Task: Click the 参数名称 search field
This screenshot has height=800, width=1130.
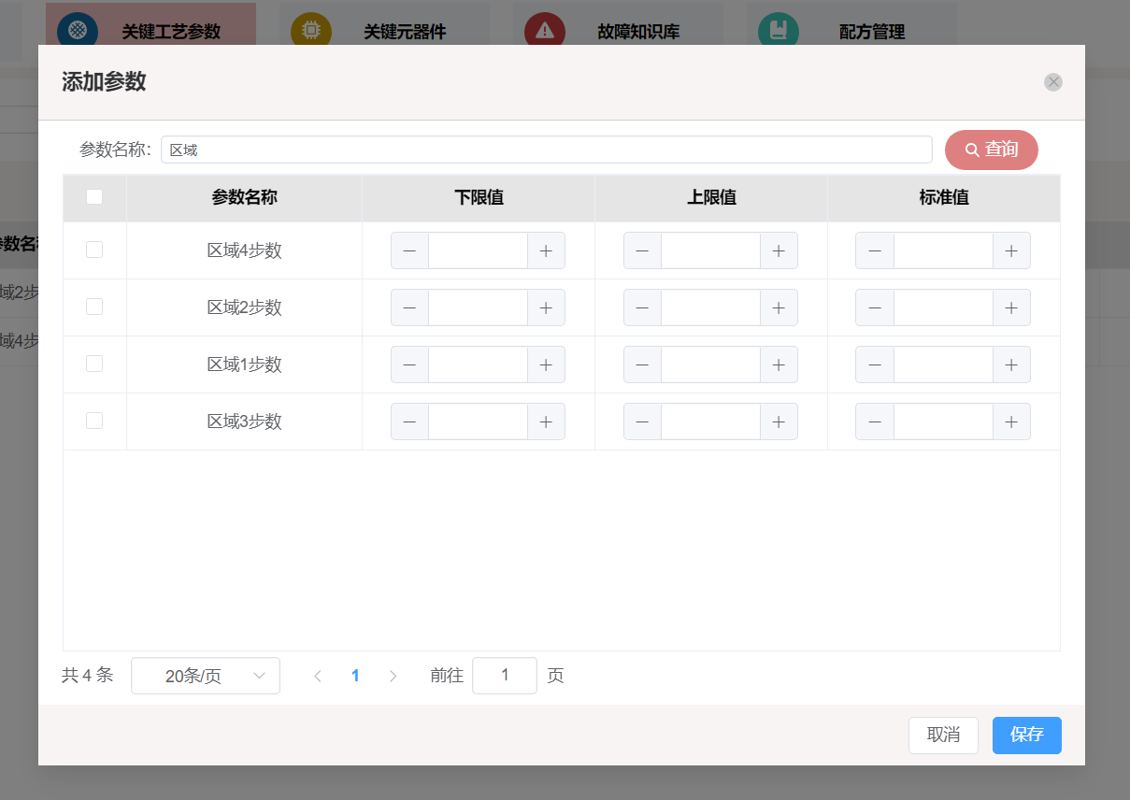Action: tap(547, 150)
